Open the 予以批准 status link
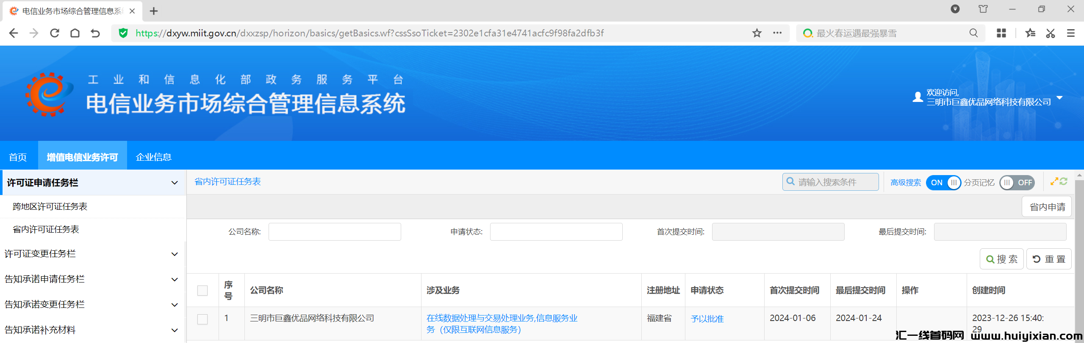The width and height of the screenshot is (1084, 343). 707,319
